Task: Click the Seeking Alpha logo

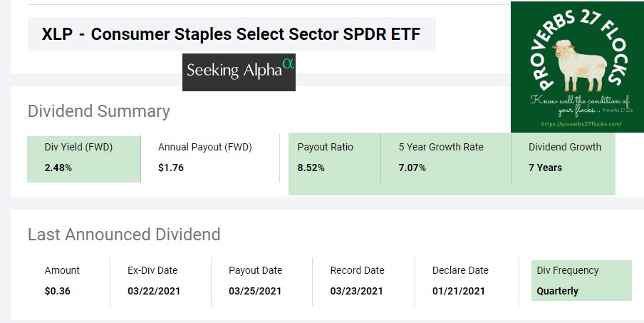Action: [239, 72]
